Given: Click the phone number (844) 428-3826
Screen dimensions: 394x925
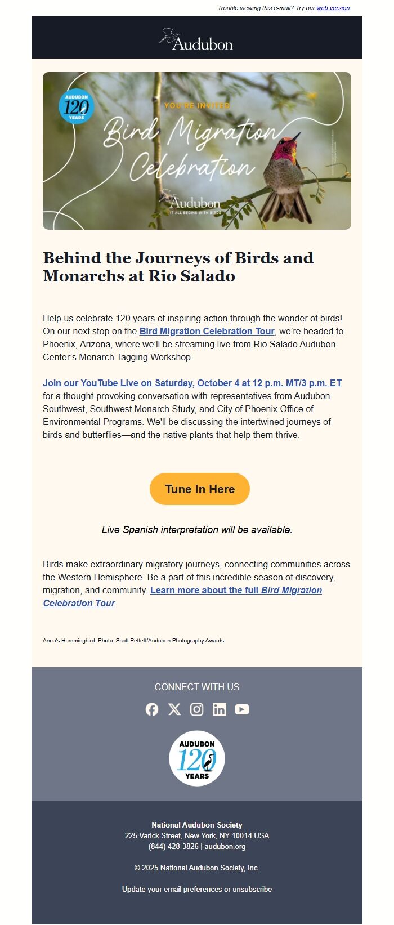Looking at the screenshot, I should [x=173, y=846].
